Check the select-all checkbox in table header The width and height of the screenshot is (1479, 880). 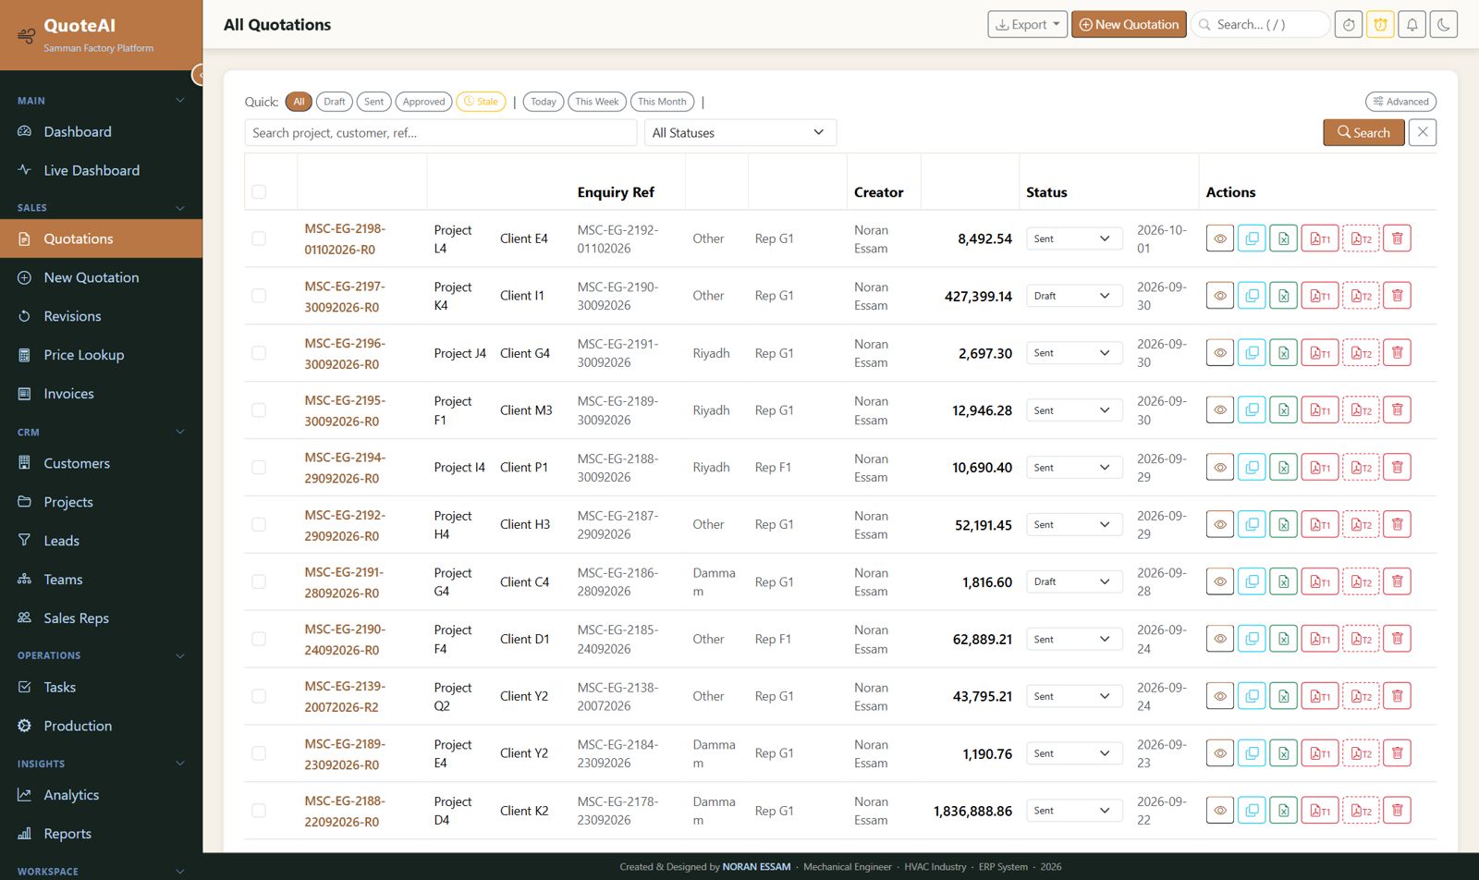[259, 191]
